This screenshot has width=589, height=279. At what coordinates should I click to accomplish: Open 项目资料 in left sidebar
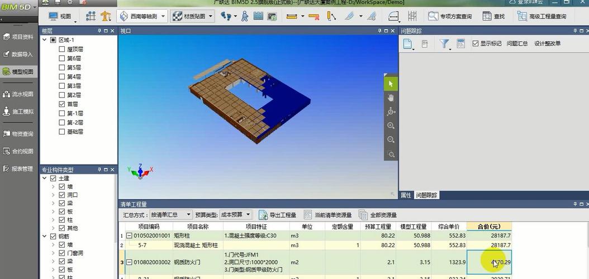pyautogui.click(x=18, y=37)
